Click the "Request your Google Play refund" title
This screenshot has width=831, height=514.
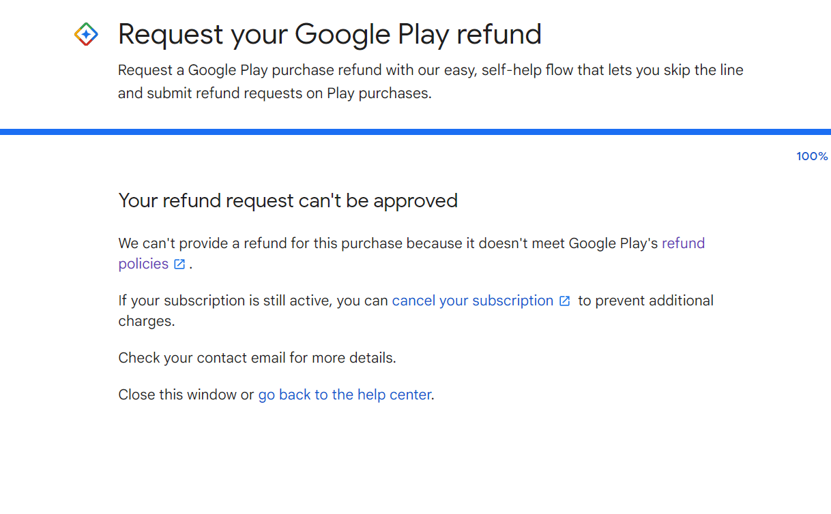tap(330, 34)
